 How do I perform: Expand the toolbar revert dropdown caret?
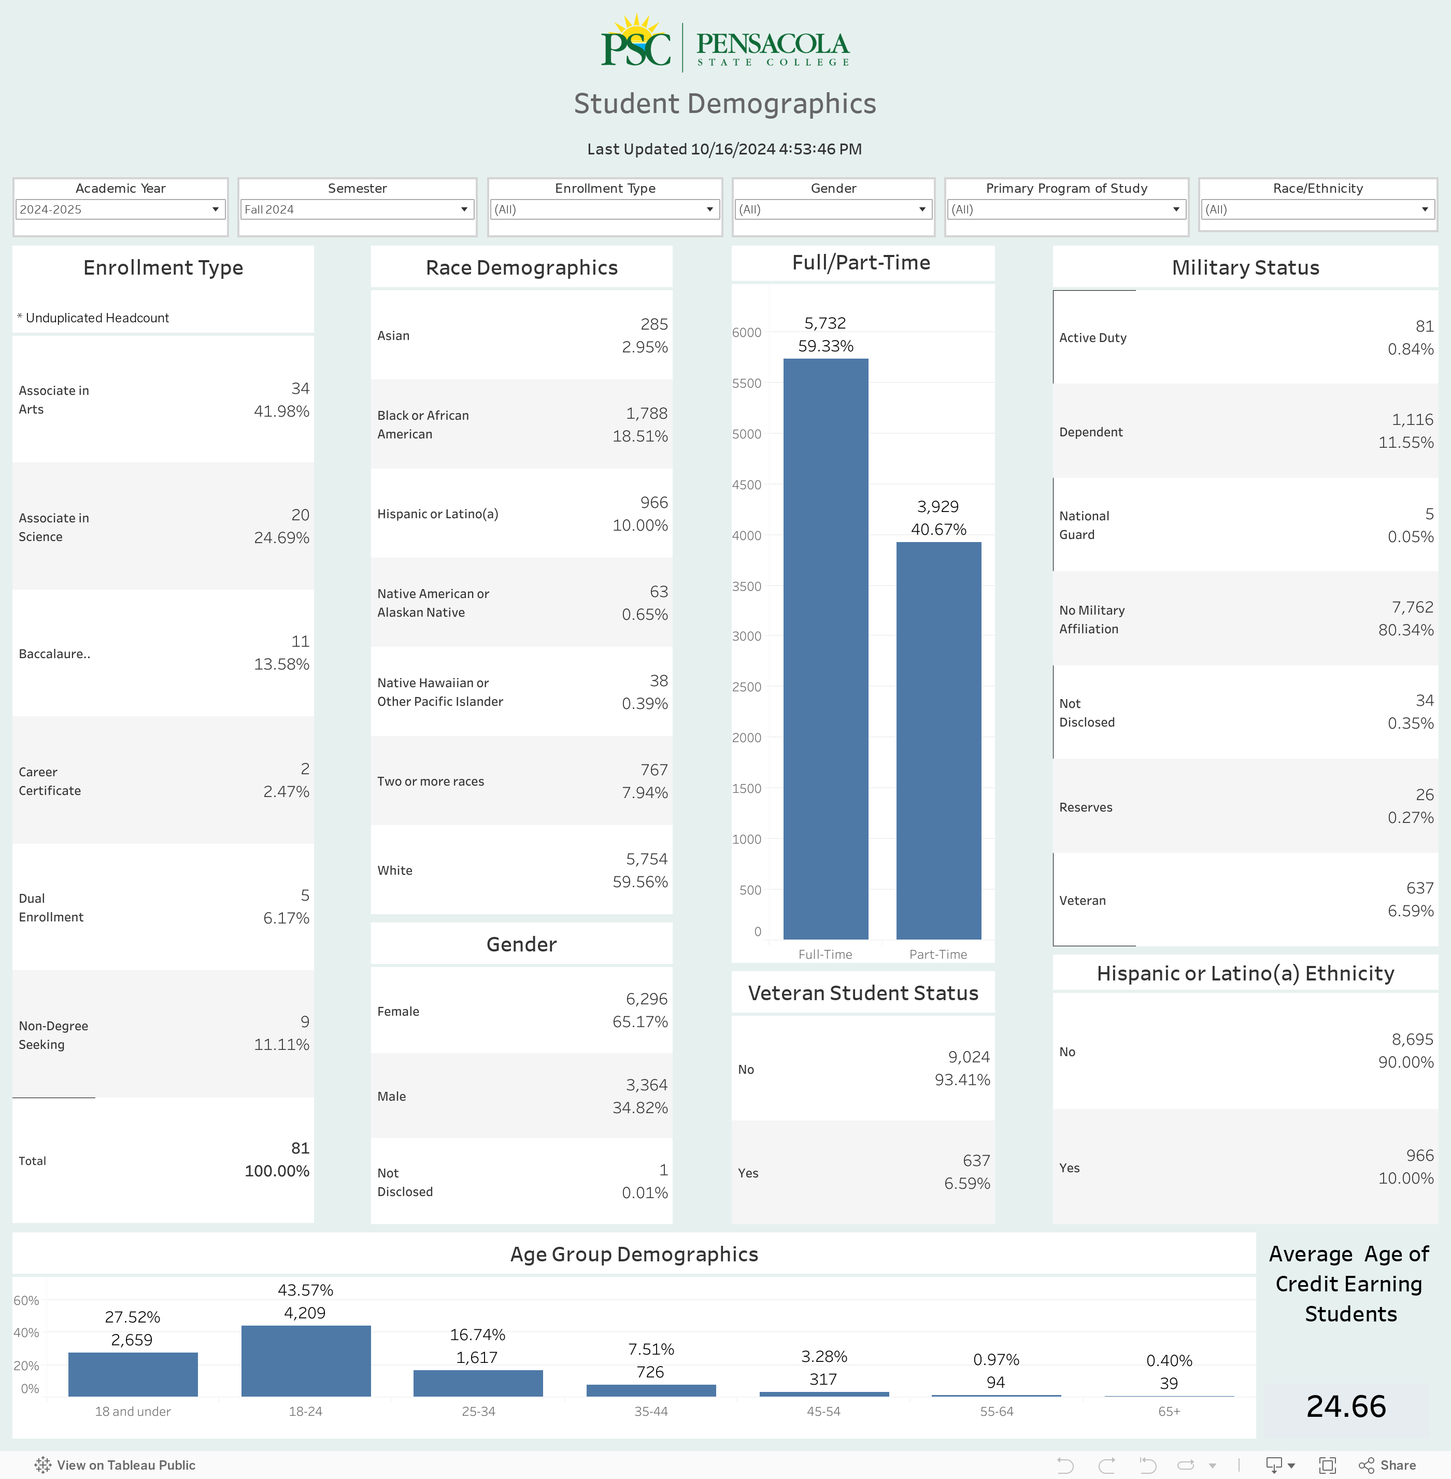[x=1213, y=1466]
